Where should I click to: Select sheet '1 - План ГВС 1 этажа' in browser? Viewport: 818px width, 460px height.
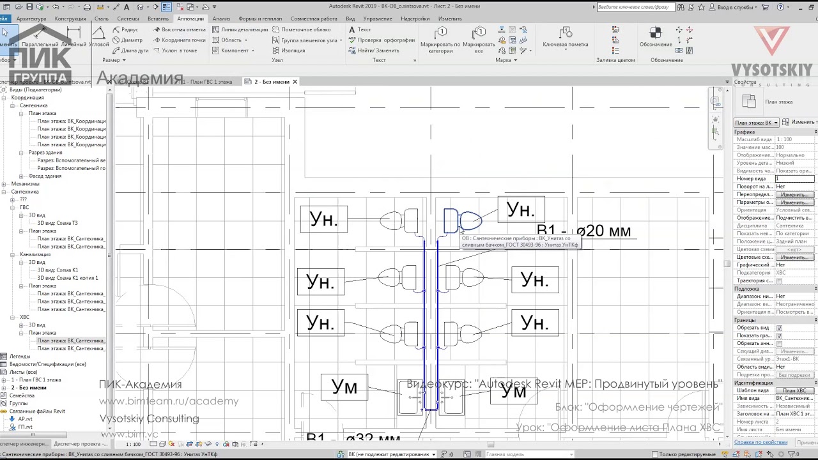point(36,379)
